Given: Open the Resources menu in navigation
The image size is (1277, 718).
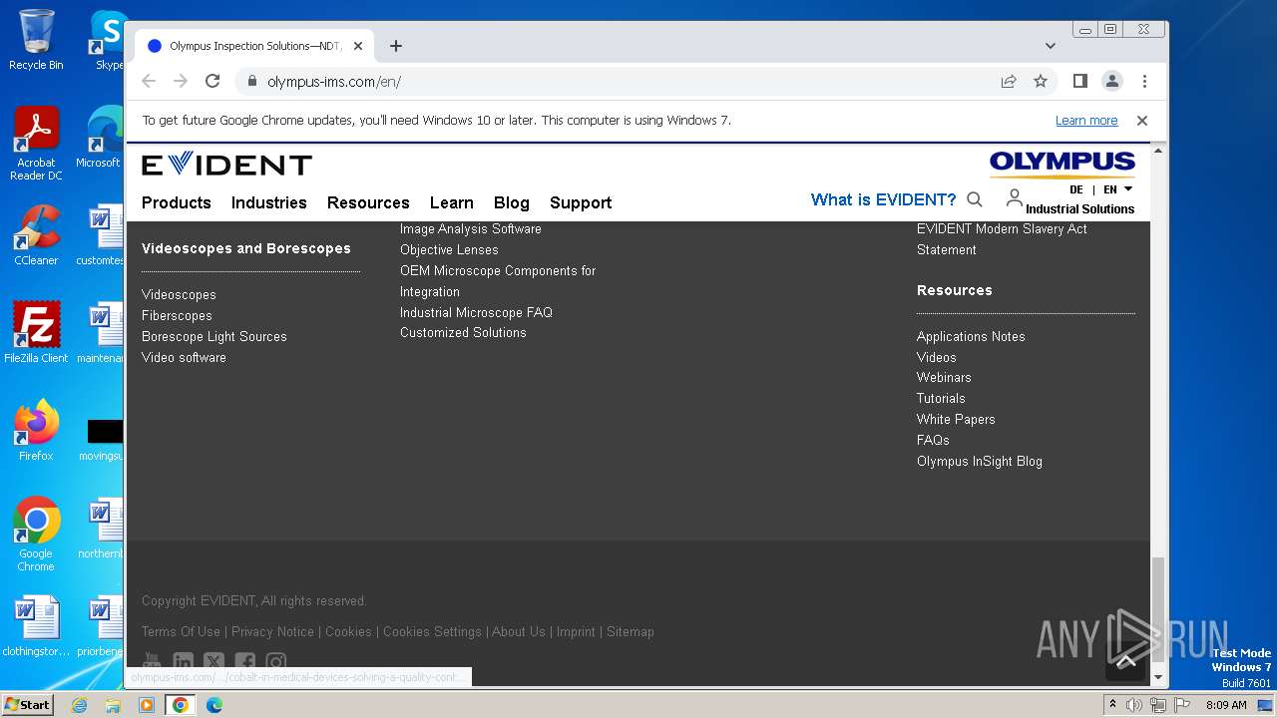Looking at the screenshot, I should pyautogui.click(x=368, y=202).
